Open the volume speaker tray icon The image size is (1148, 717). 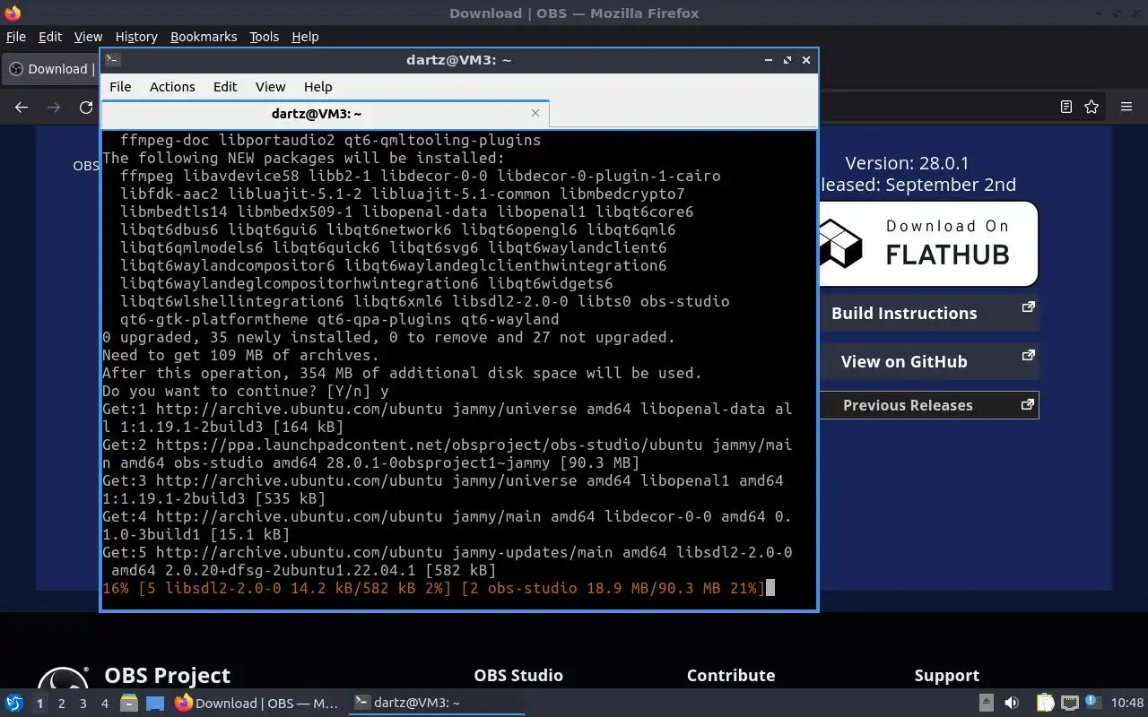point(1012,704)
